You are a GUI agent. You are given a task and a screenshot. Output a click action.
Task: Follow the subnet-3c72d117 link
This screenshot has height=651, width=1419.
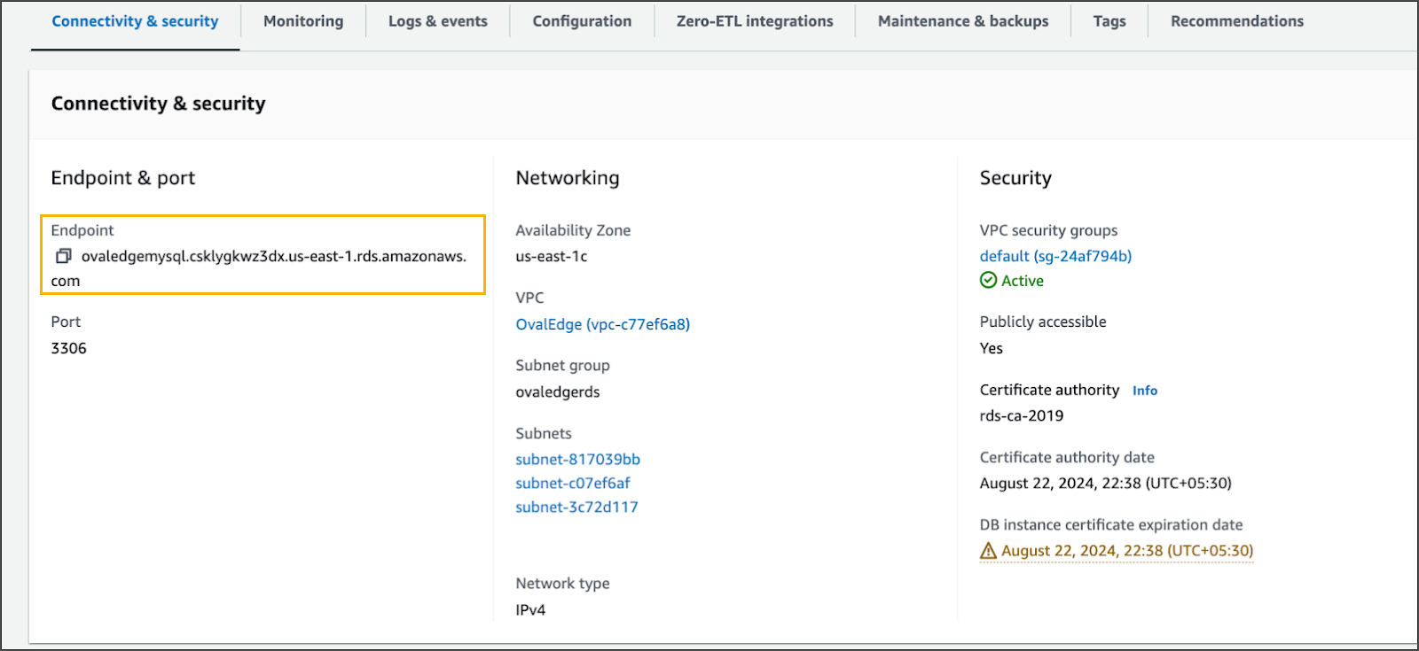[576, 507]
